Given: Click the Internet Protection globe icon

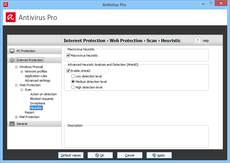Looking at the screenshot, I should pyautogui.click(x=12, y=60).
